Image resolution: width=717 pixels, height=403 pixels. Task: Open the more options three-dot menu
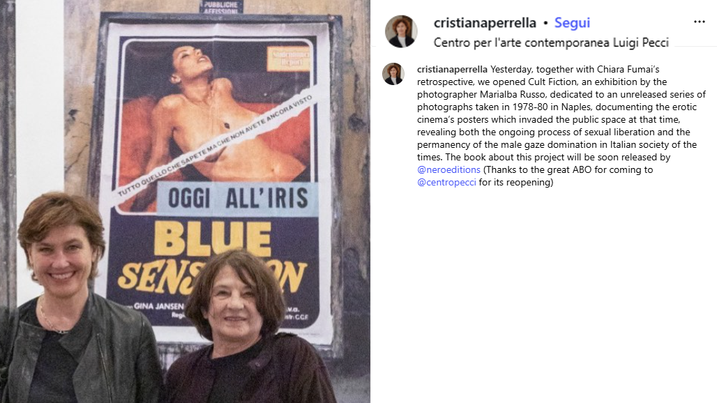[x=699, y=22]
